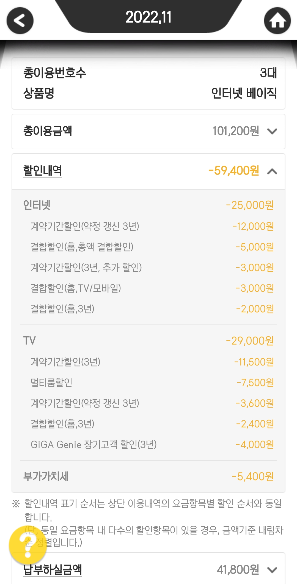Viewport: 297px width, 584px height.
Task: Select the 인터넷 discount section heading
Action: point(37,205)
